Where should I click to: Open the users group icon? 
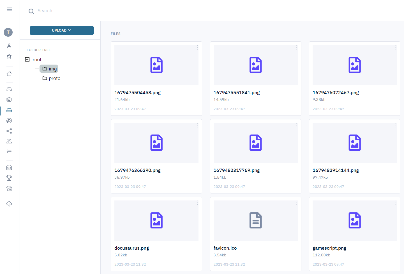[x=9, y=141]
